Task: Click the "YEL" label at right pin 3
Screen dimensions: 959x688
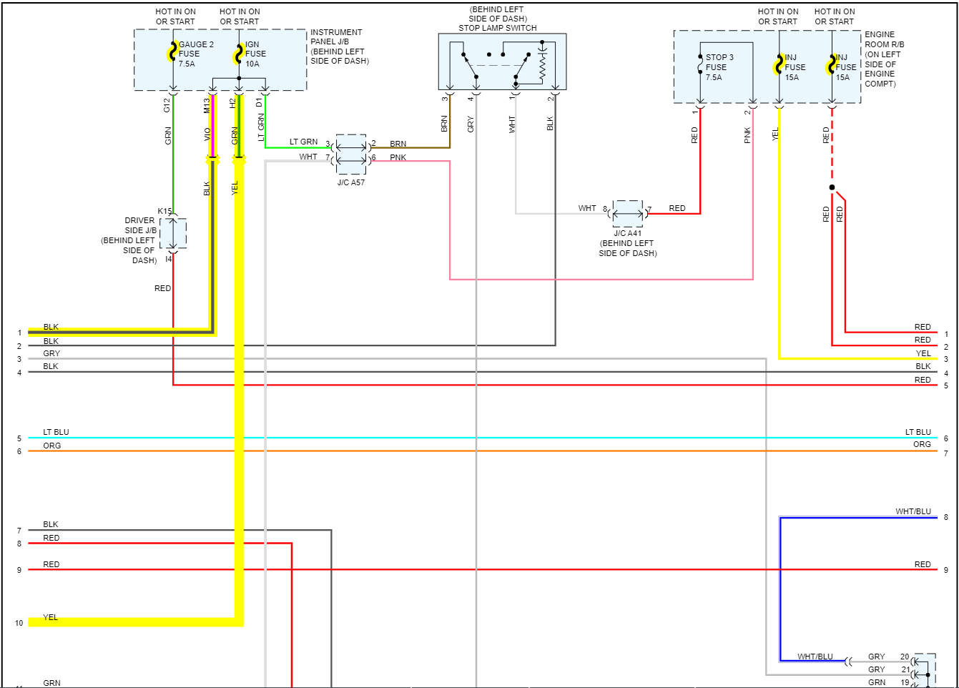Action: (x=923, y=353)
